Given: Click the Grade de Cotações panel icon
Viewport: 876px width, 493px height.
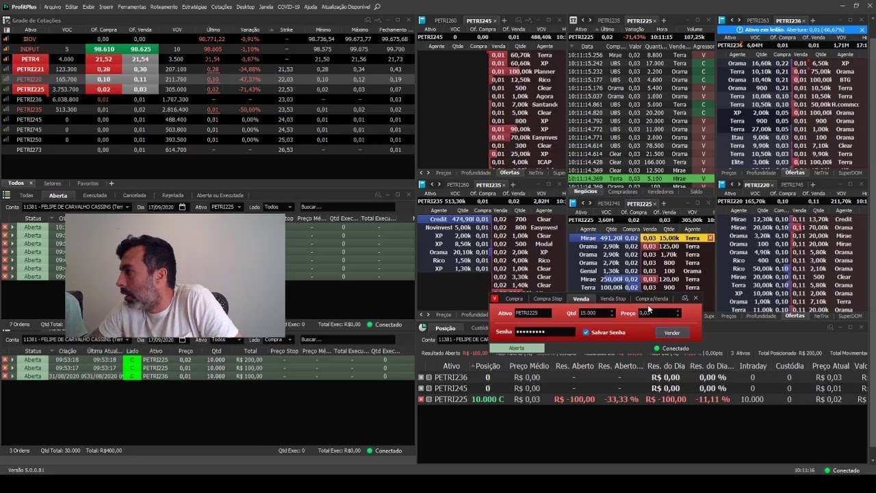Looking at the screenshot, I should (8, 21).
